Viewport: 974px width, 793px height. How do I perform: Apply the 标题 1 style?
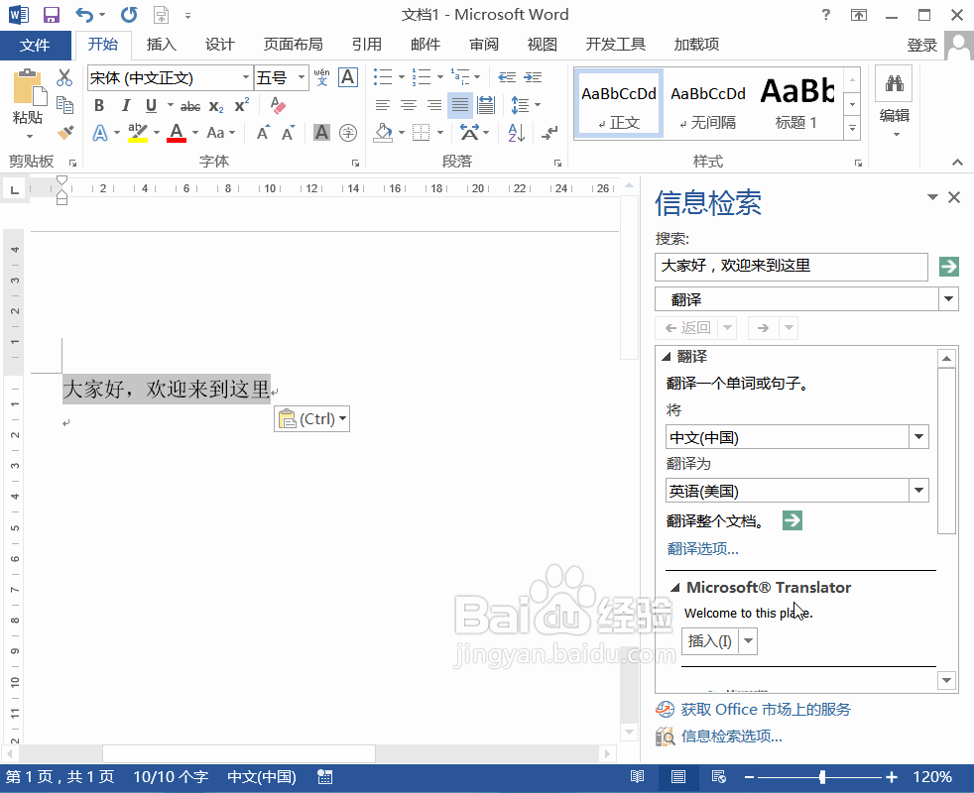(796, 102)
